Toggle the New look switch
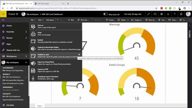 coord(105,14)
